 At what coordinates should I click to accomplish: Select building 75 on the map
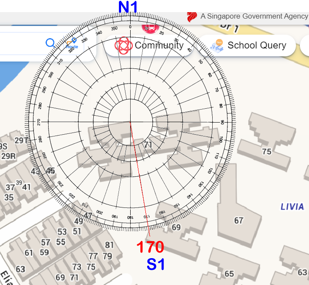coord(266,152)
